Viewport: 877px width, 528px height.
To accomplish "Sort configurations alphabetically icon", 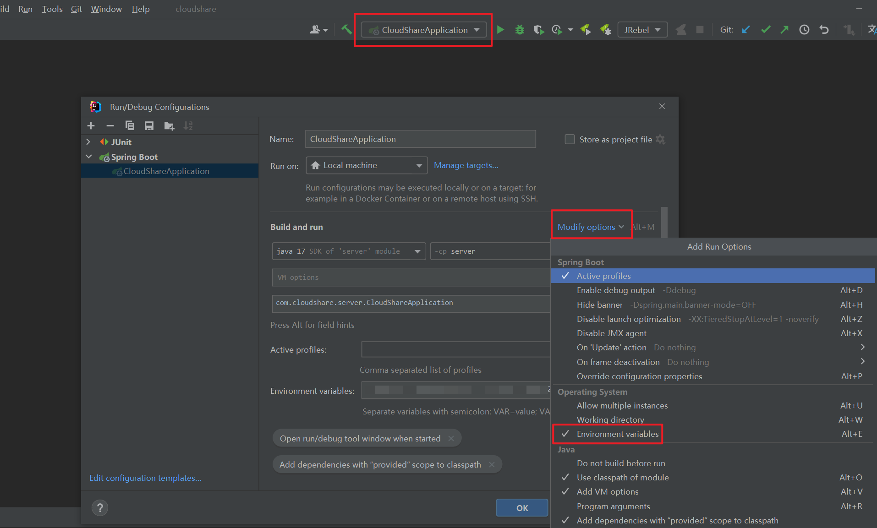I will point(188,125).
